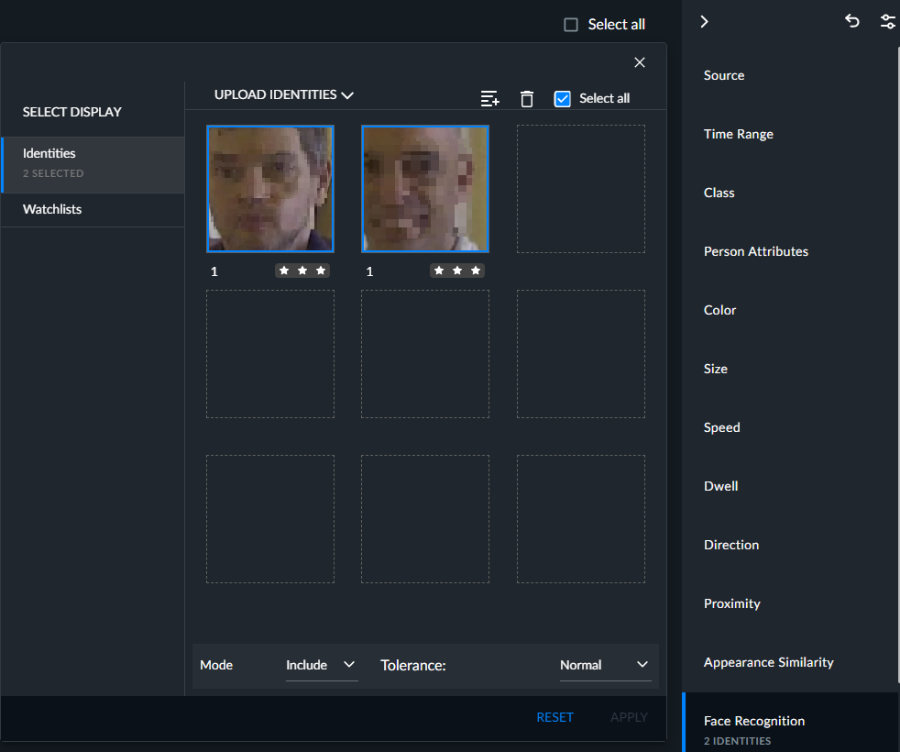Close the identities dialog
Viewport: 900px width, 752px height.
640,62
